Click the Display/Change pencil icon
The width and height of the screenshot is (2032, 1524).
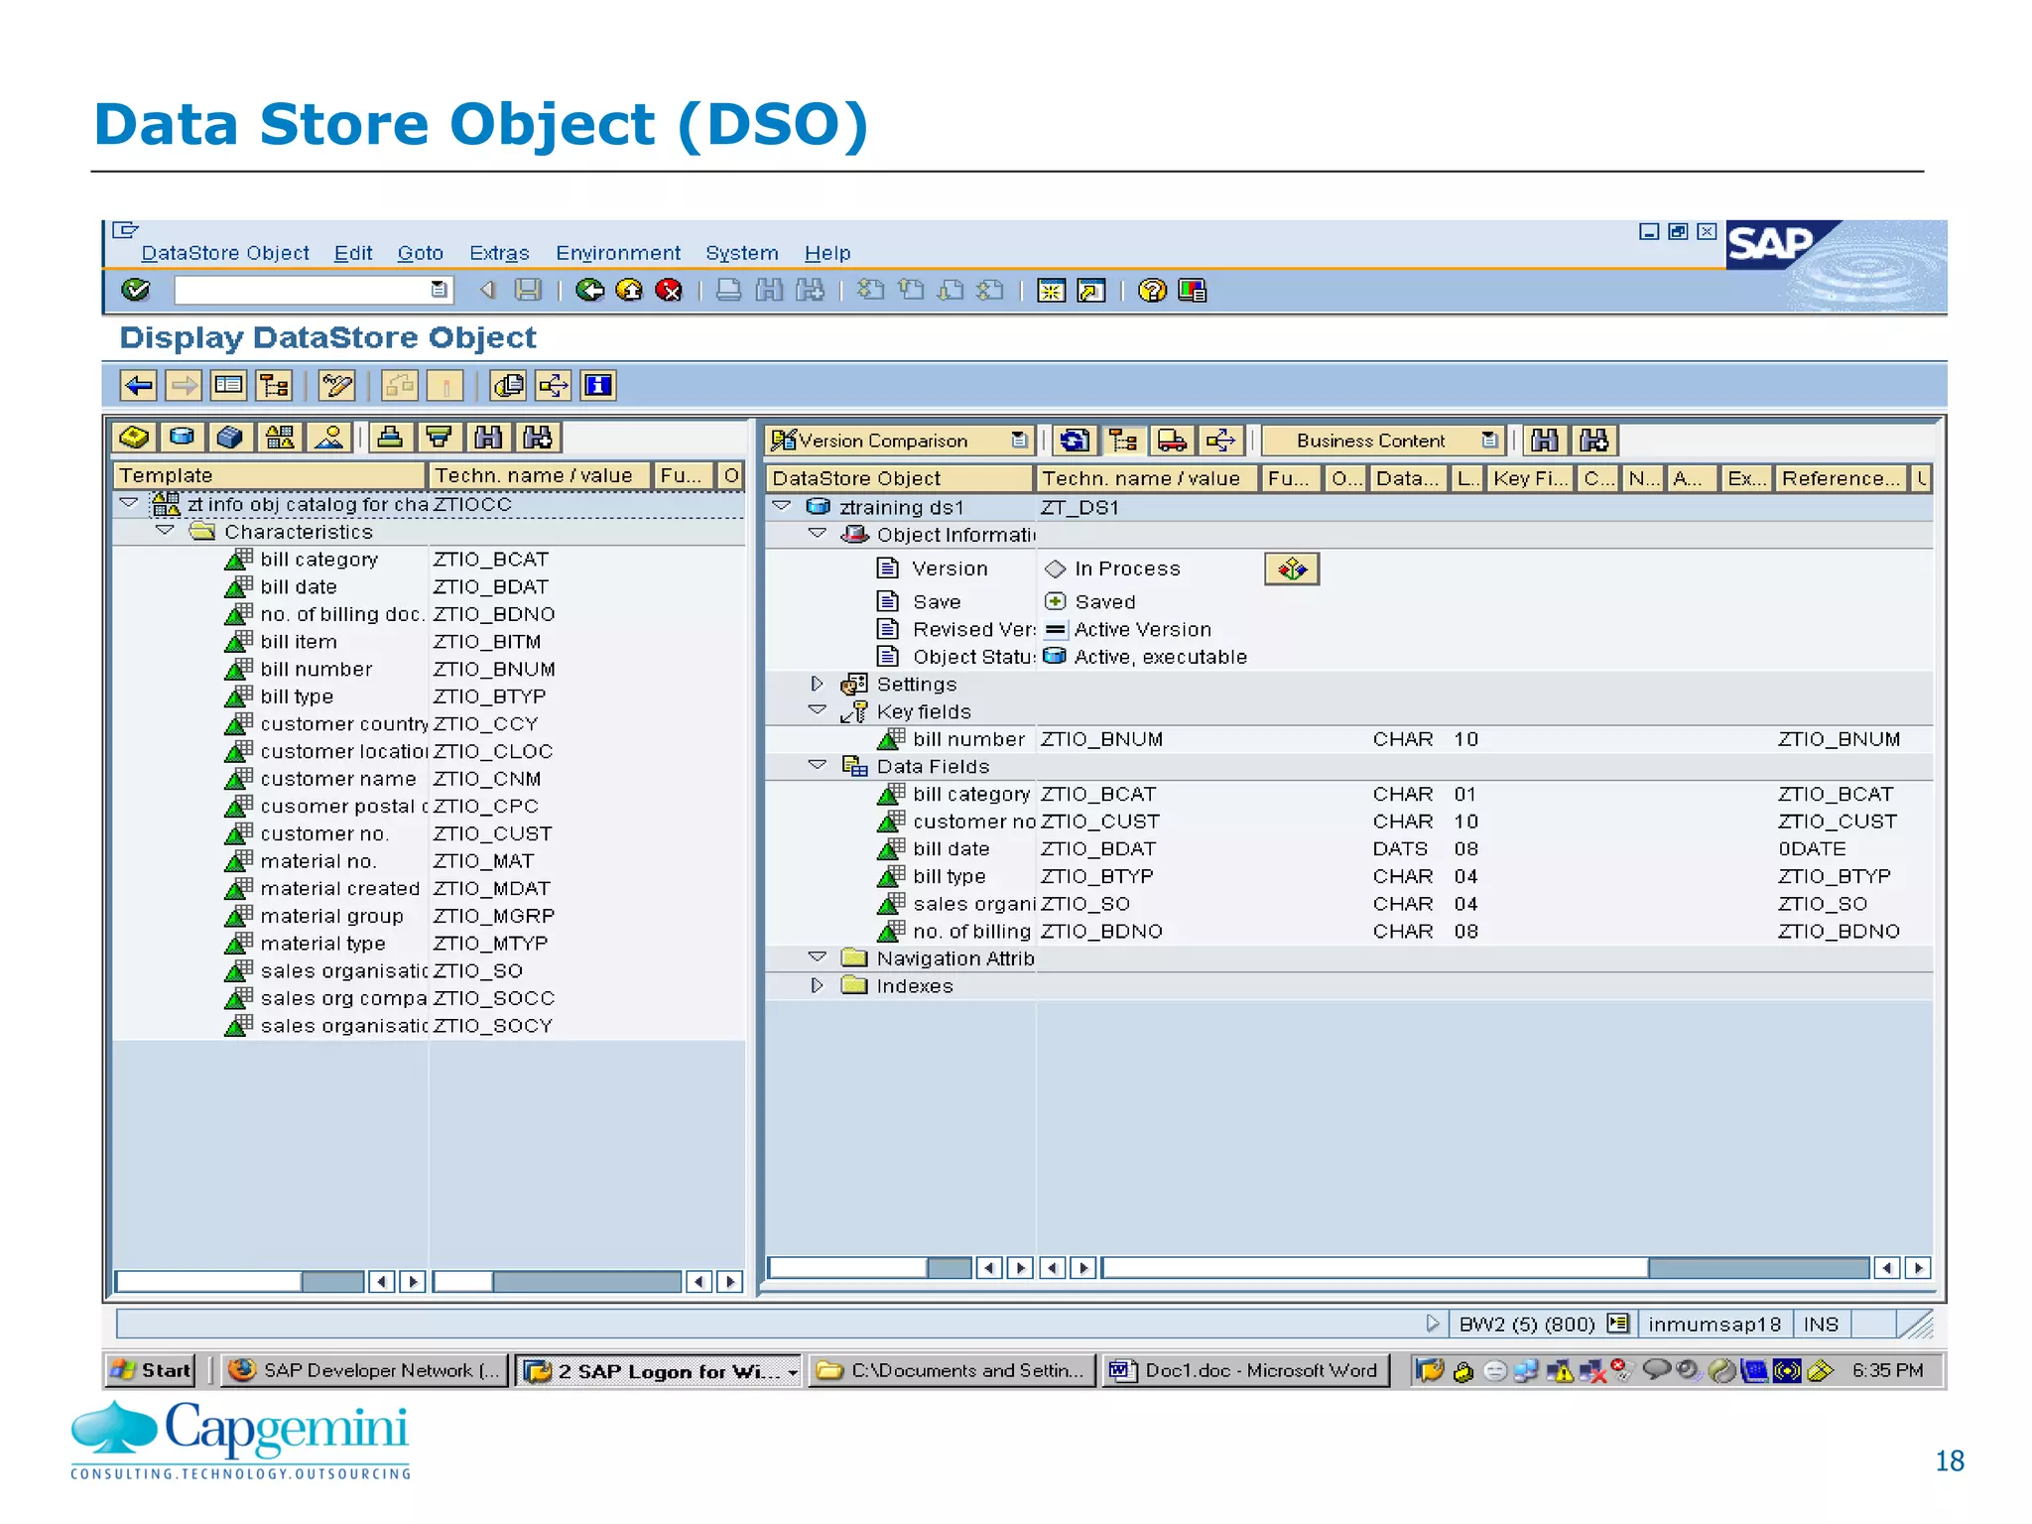tap(337, 385)
